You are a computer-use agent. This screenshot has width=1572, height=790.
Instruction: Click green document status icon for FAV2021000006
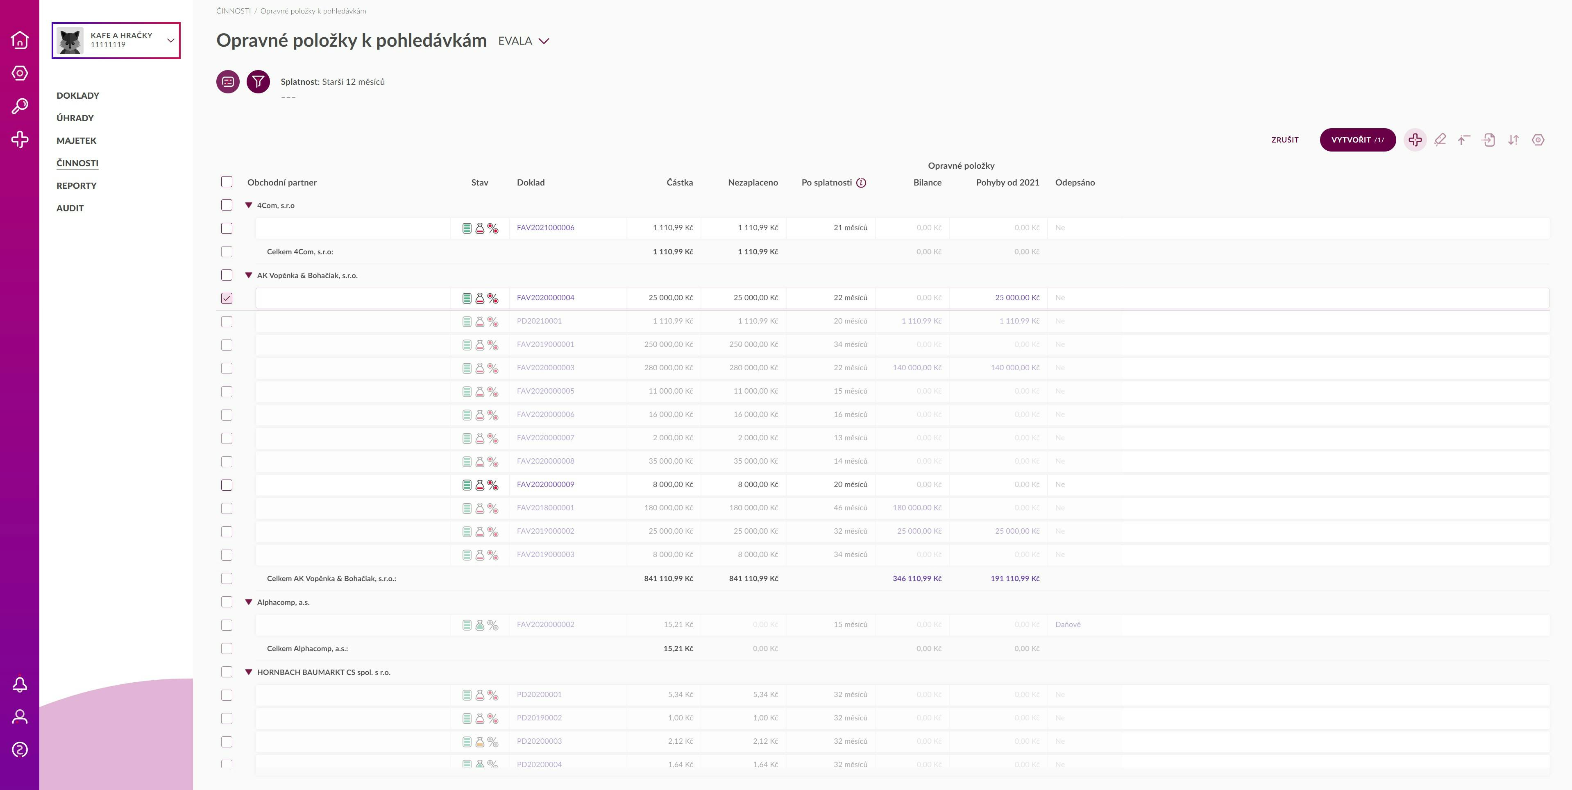[x=467, y=228]
